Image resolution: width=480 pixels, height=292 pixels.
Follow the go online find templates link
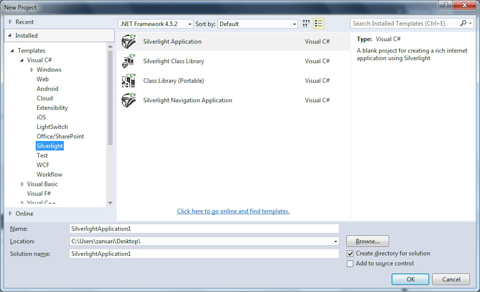point(233,211)
